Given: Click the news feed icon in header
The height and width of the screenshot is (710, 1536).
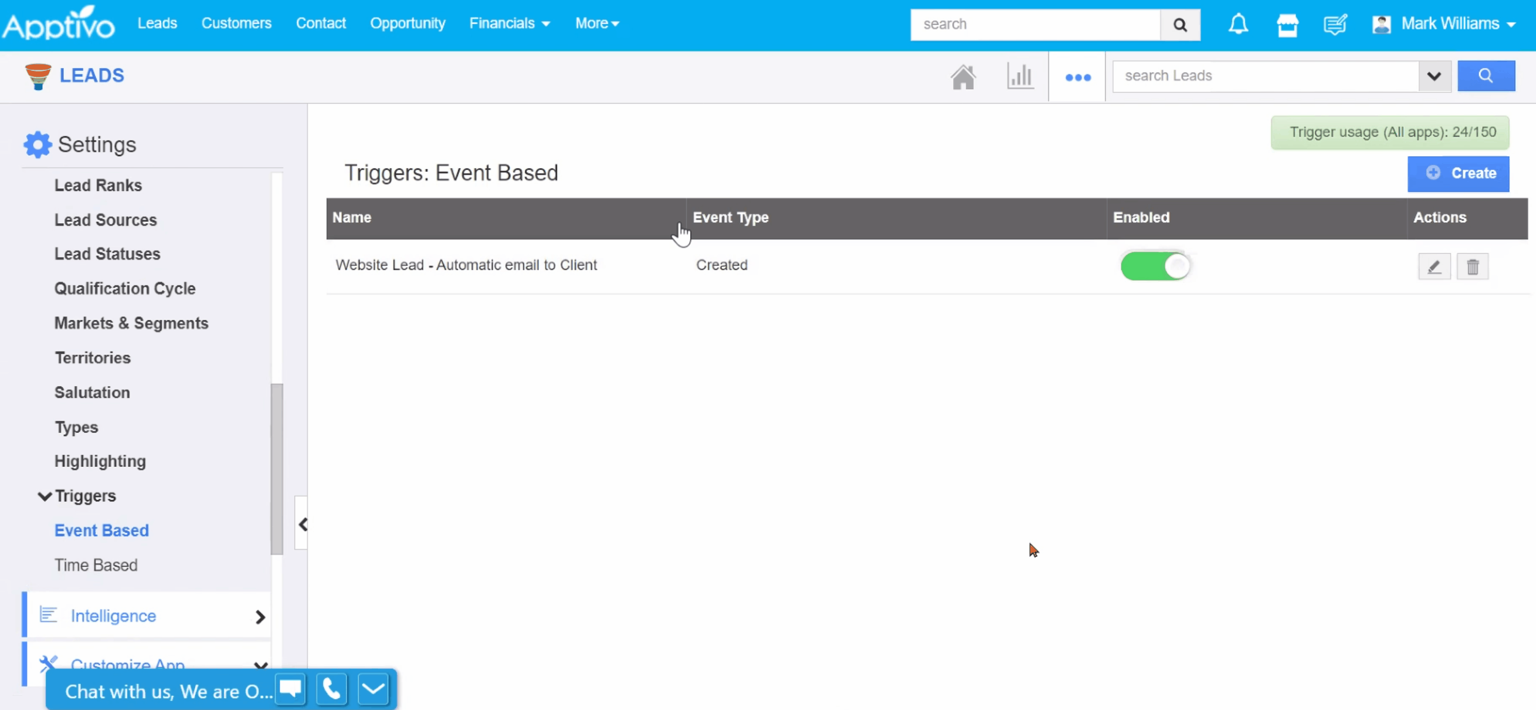Looking at the screenshot, I should pyautogui.click(x=1334, y=24).
